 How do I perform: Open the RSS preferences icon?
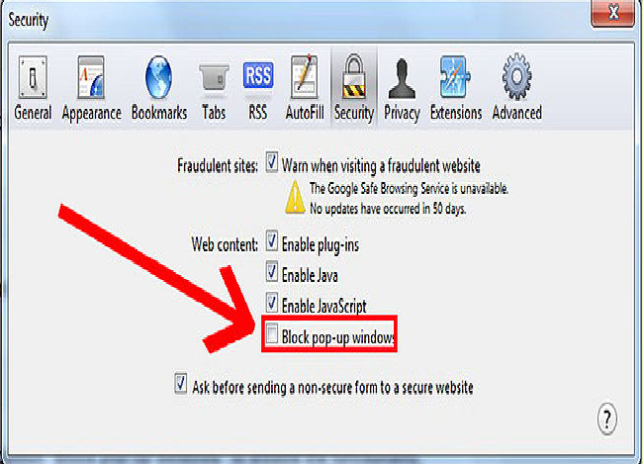pyautogui.click(x=257, y=76)
